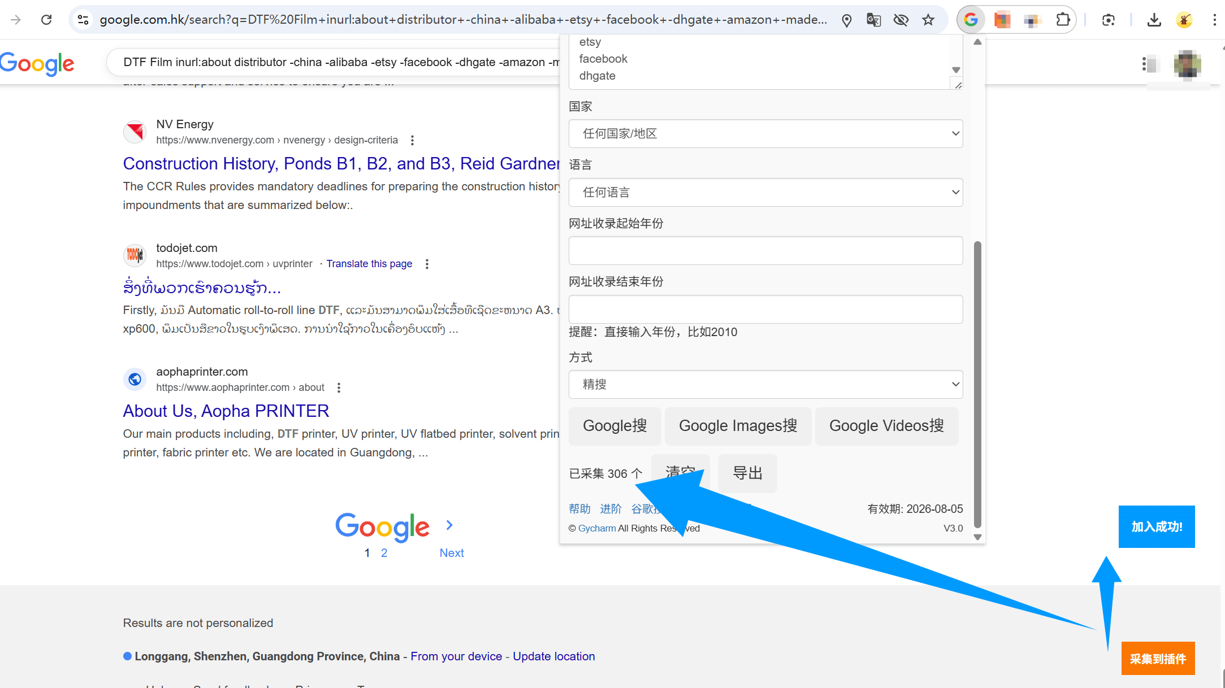Click the orange 采集到插件 button
1225x688 pixels.
coord(1158,659)
